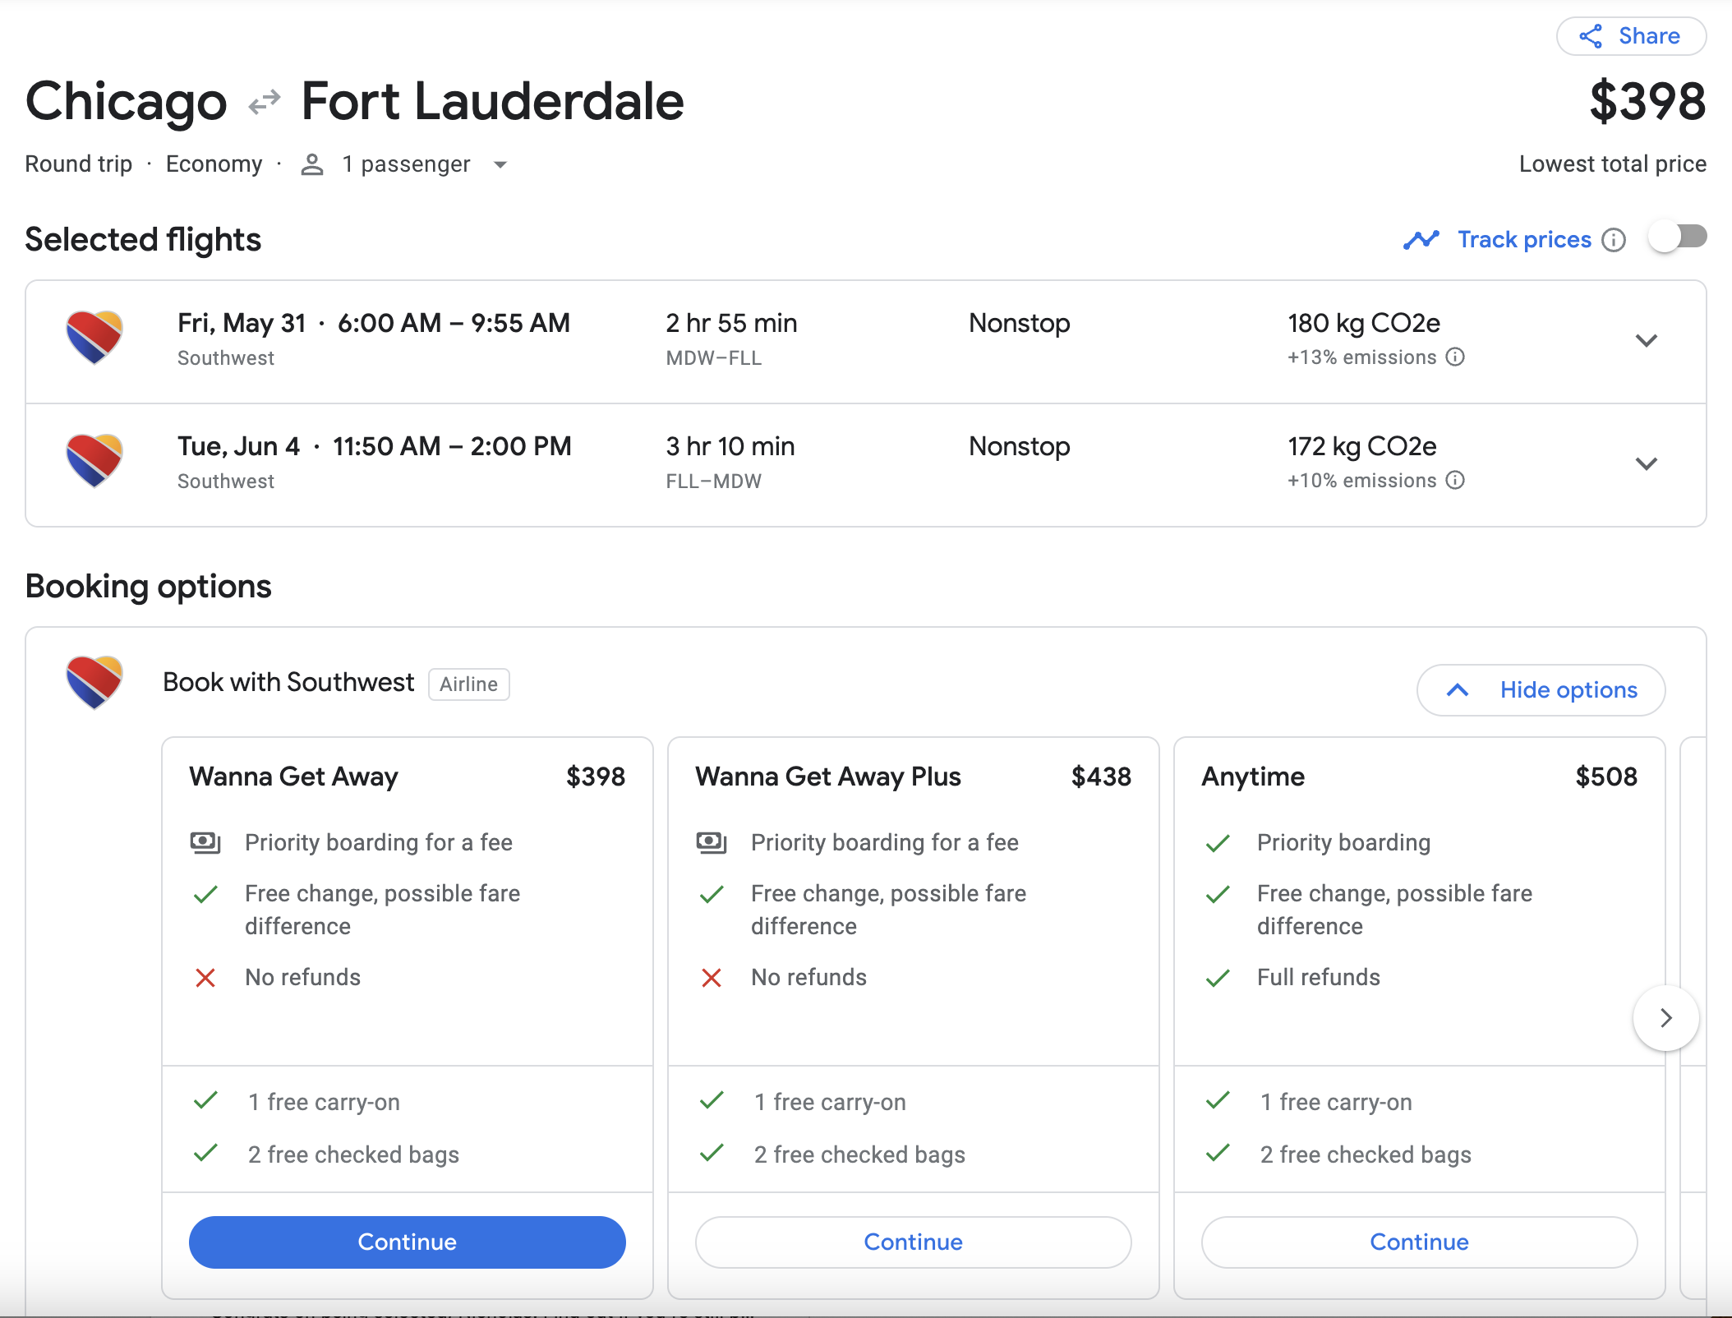Click the 3 hr 10 min duration text
Viewport: 1732px width, 1318px height.
[x=730, y=446]
